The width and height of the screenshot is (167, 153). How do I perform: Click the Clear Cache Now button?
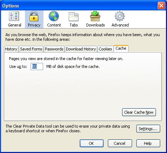tap(139, 112)
